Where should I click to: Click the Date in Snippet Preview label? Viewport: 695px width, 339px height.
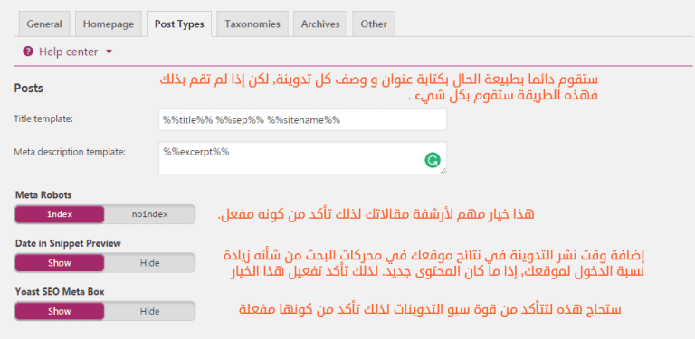coord(68,243)
